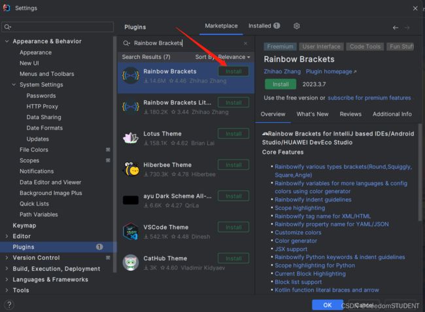Click the settings search magnifier icon
Viewport: 425px width, 312px height.
(7, 27)
